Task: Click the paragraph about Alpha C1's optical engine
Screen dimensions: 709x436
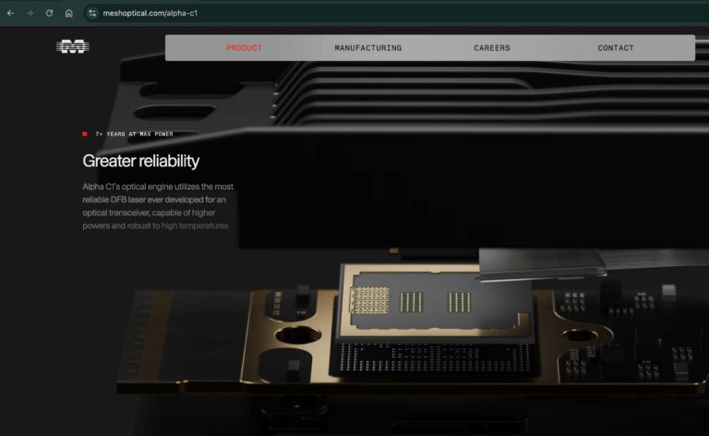Action: (x=158, y=206)
